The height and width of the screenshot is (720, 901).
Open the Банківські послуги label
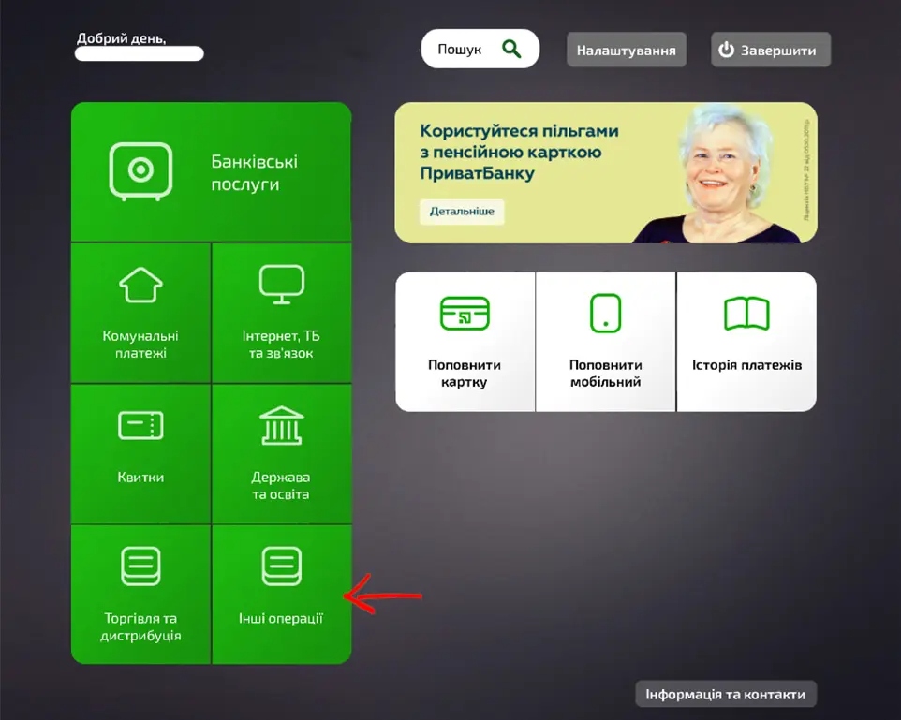[254, 172]
